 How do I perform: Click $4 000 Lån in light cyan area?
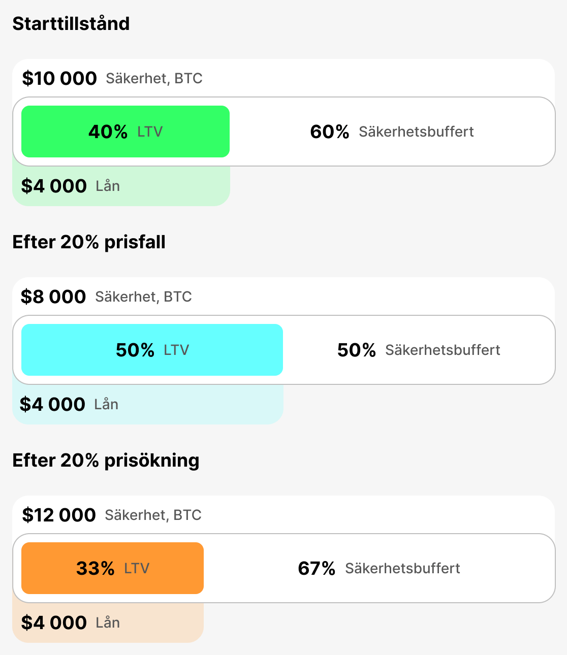tap(69, 405)
